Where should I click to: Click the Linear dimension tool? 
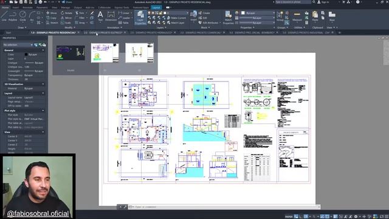tap(124, 13)
